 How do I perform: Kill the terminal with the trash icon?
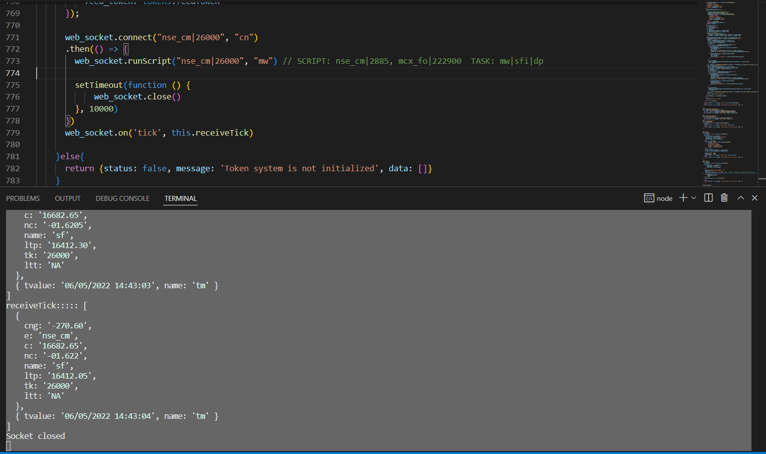tap(724, 198)
